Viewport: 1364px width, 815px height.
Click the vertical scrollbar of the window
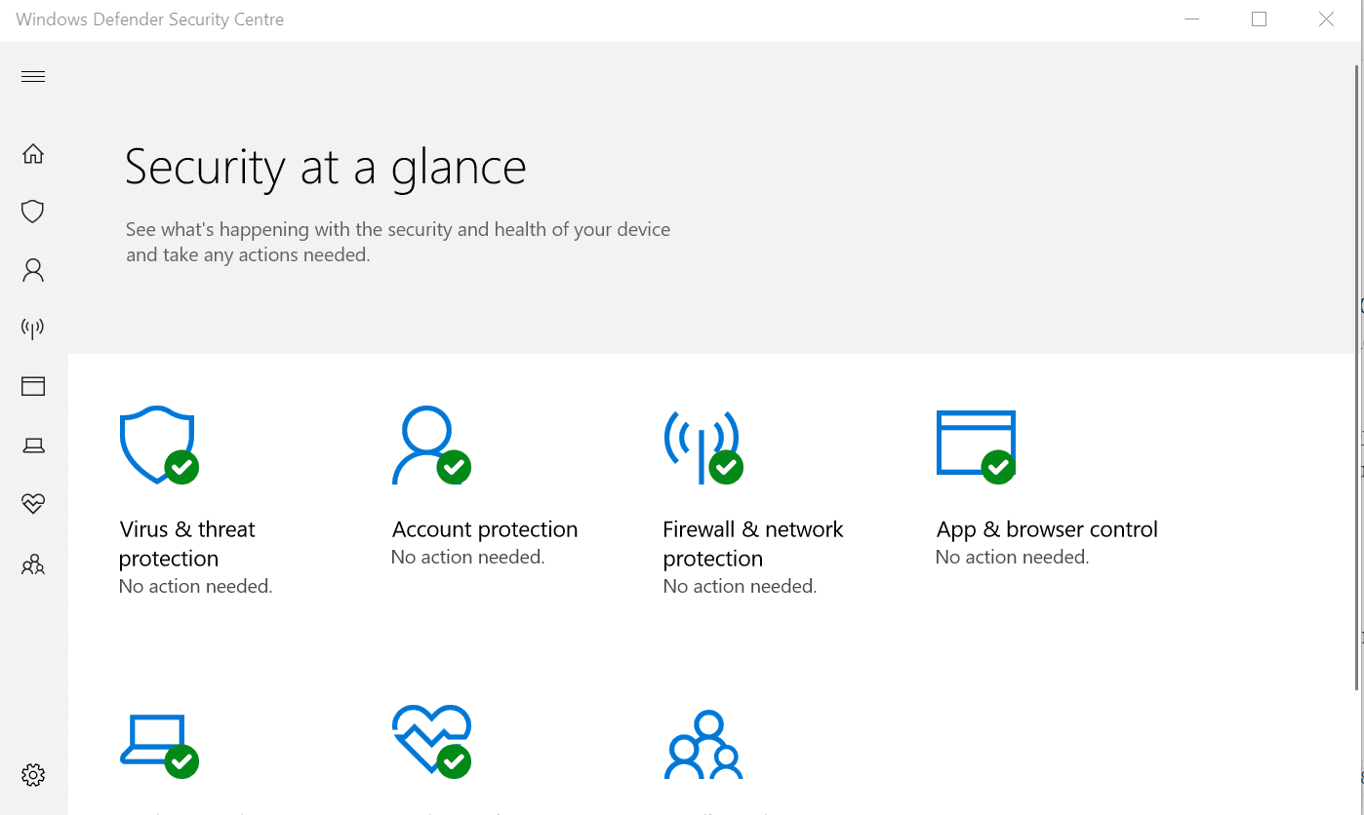point(1356,375)
